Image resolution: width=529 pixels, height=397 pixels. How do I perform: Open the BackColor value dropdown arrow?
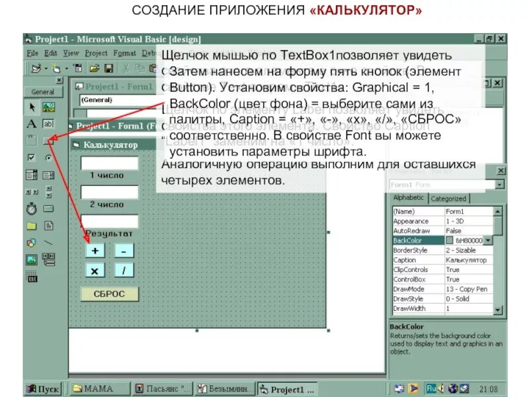click(x=488, y=240)
